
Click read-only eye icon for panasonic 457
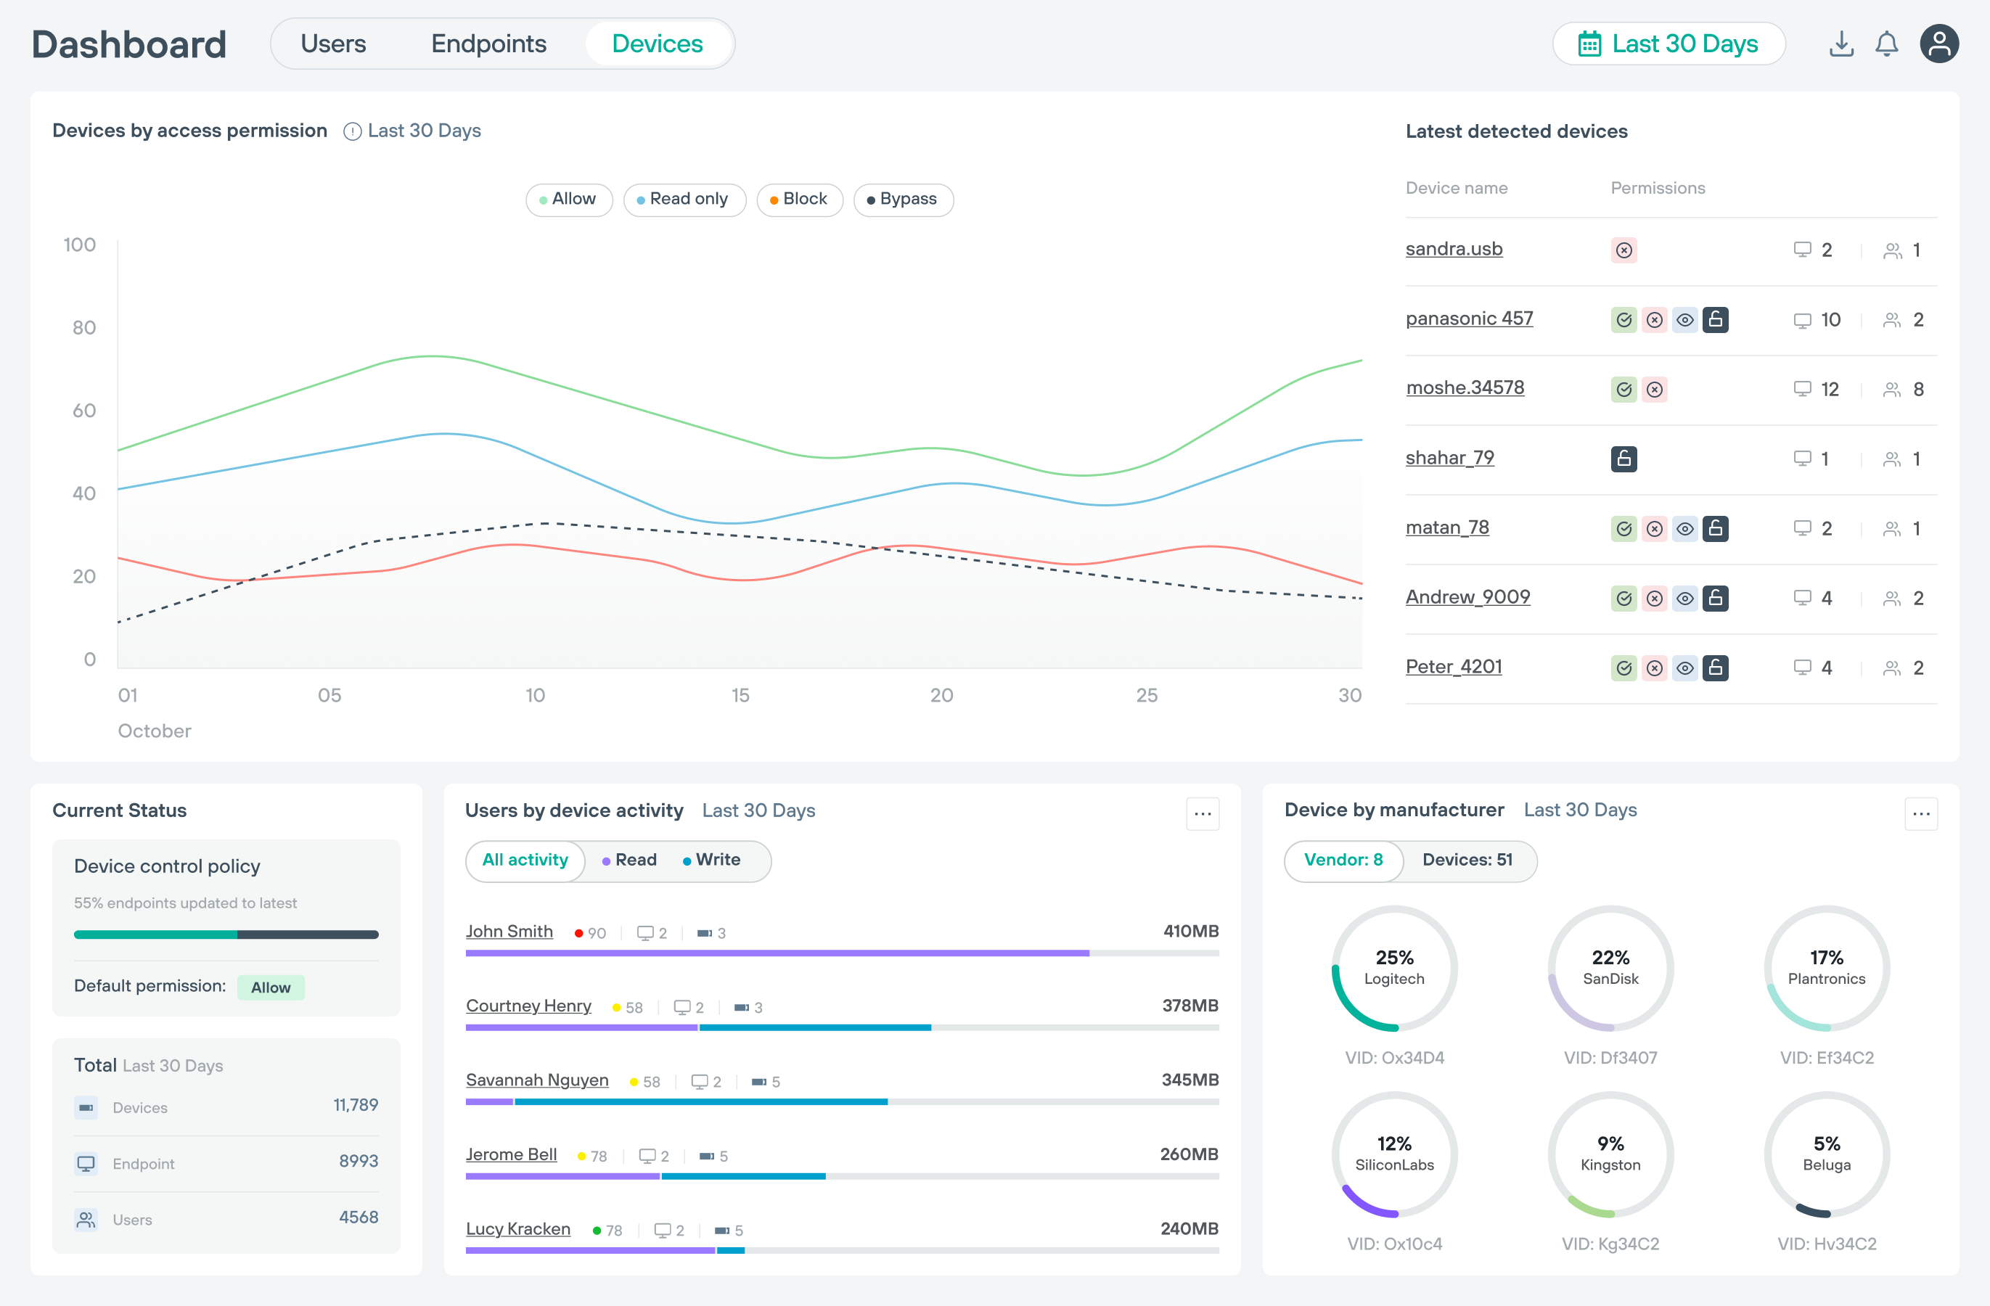1684,320
